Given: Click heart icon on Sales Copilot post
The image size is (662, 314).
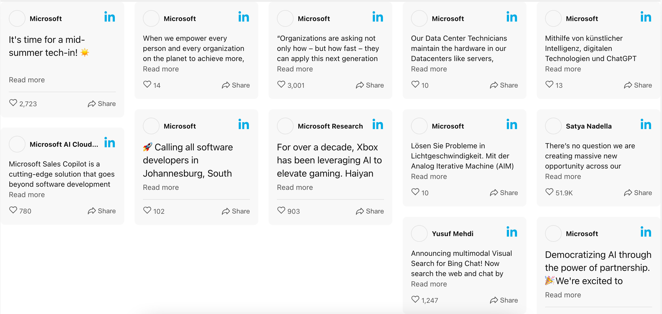Looking at the screenshot, I should [13, 210].
